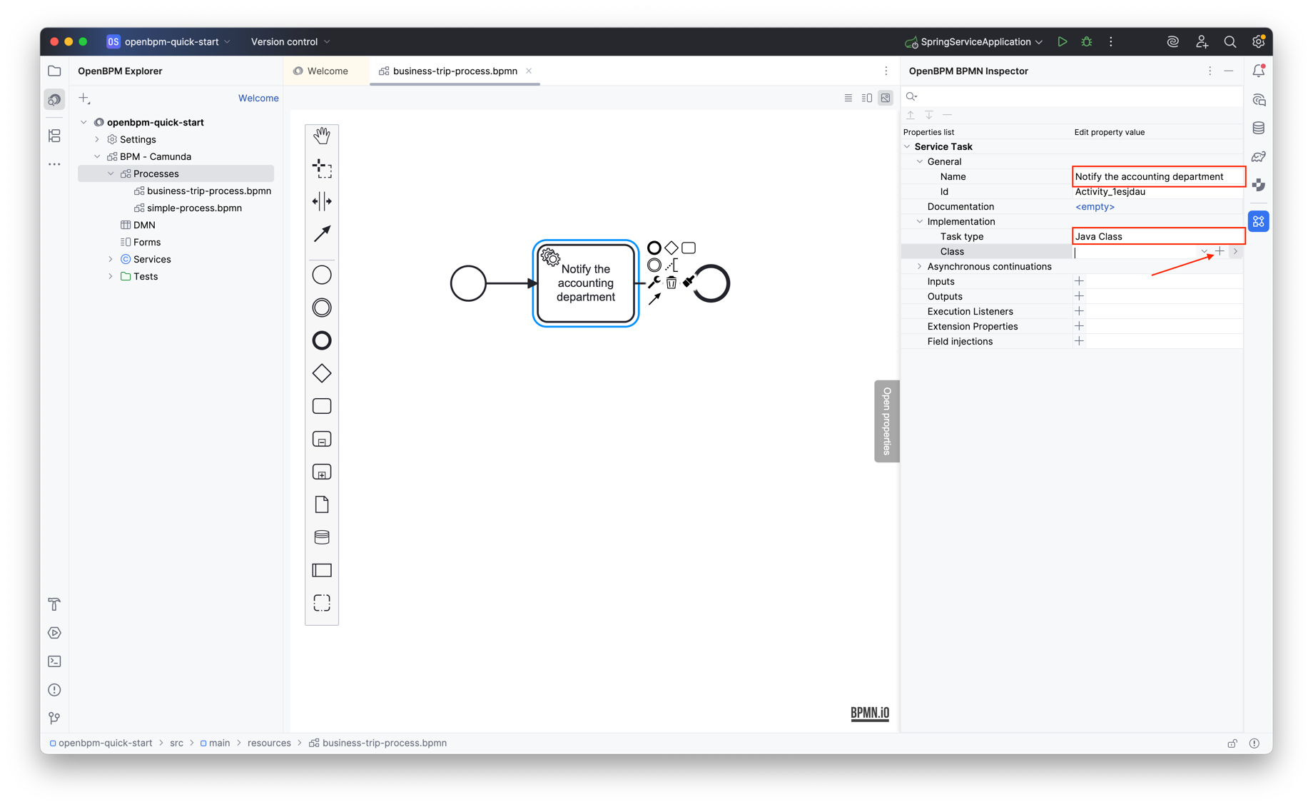Collapse the Processes tree node

[x=111, y=173]
